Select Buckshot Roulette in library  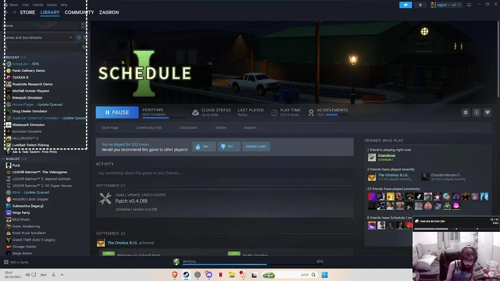click(x=27, y=132)
